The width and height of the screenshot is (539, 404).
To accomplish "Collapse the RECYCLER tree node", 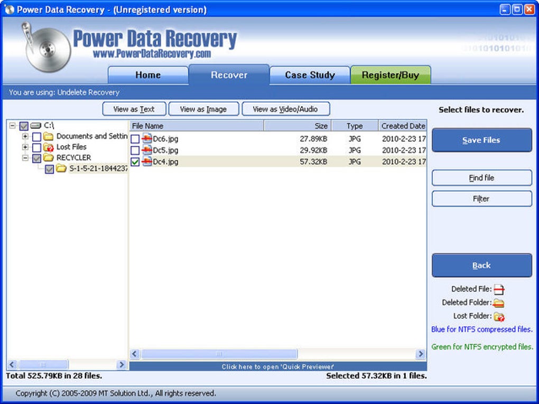I will pyautogui.click(x=25, y=158).
